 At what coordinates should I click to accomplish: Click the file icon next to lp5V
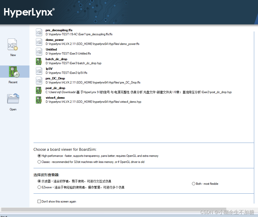[39, 71]
